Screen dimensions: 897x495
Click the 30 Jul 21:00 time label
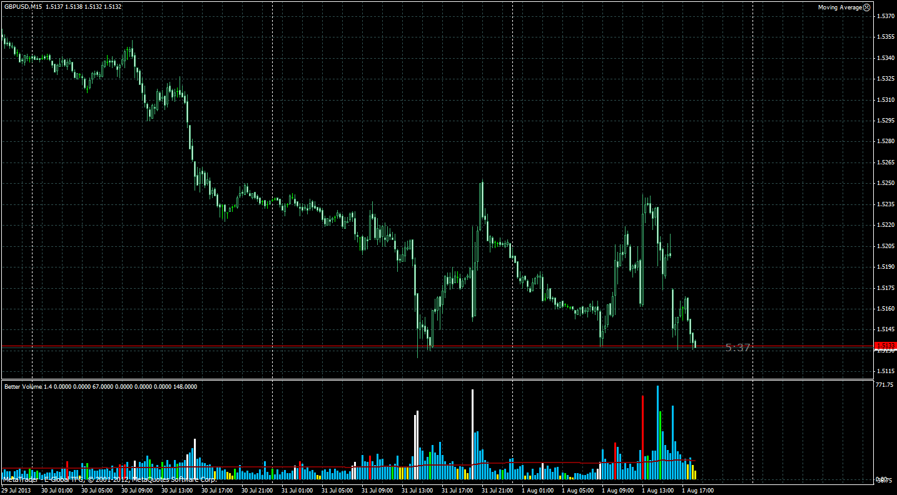click(256, 491)
